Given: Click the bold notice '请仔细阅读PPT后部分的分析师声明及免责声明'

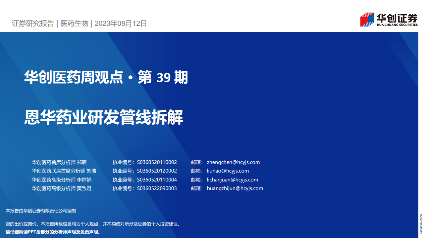Looking at the screenshot, I should point(53,232).
